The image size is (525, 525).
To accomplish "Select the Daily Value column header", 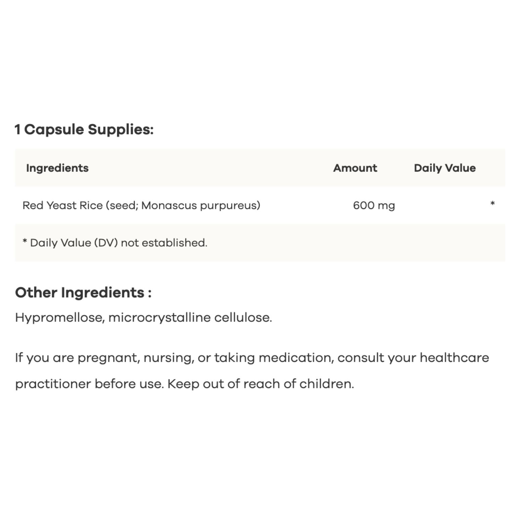I will [445, 168].
